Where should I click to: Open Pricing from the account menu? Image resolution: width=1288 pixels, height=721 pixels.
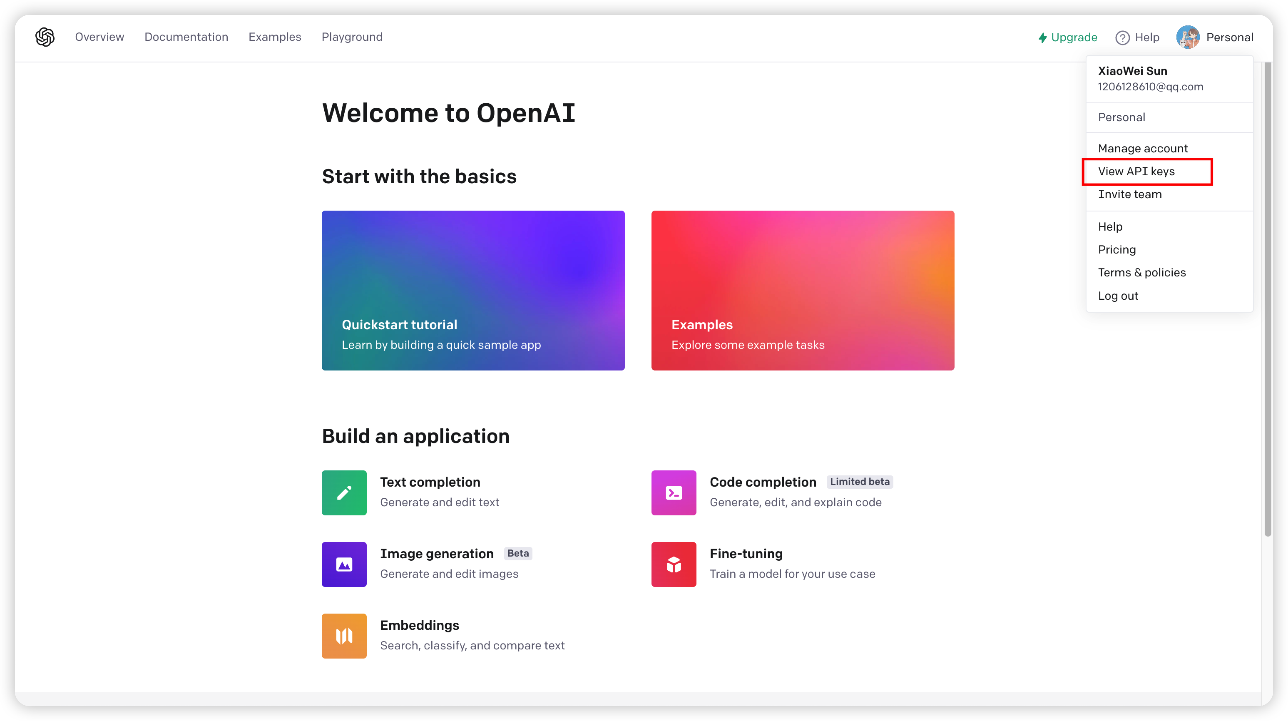[x=1116, y=249]
